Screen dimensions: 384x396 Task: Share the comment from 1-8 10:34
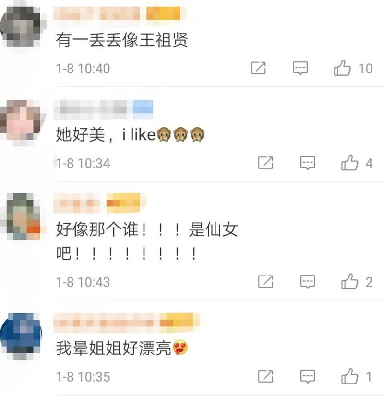click(265, 163)
